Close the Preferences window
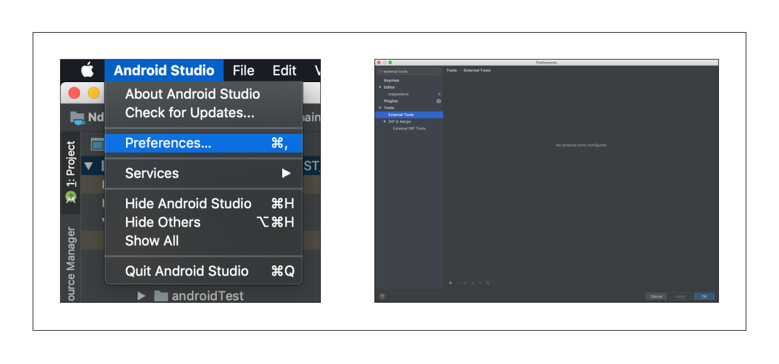This screenshot has width=779, height=364. click(379, 62)
